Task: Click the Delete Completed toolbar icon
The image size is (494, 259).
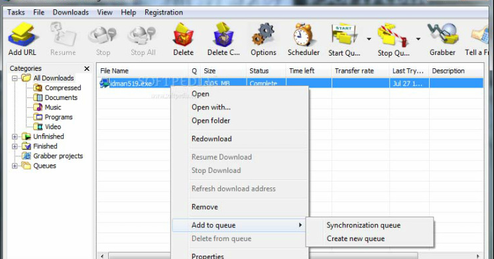Action: coord(223,34)
